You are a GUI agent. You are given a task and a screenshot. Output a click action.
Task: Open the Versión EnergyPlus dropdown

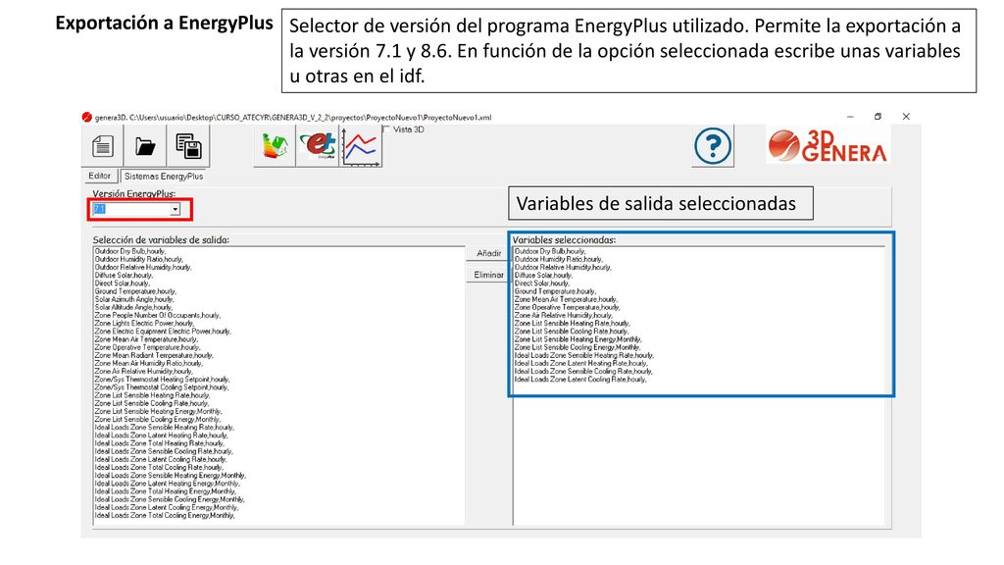tap(175, 210)
